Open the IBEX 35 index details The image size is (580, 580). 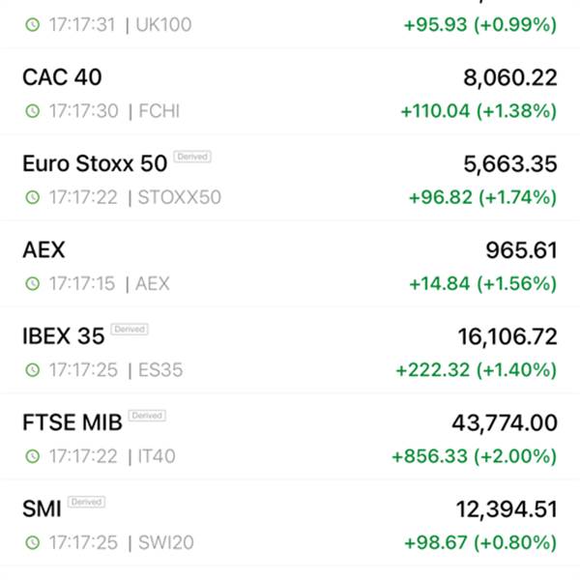[x=63, y=336]
